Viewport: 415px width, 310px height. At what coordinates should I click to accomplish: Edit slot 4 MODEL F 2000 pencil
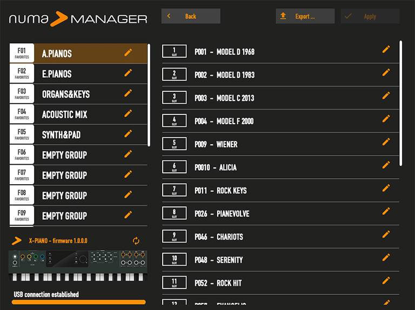(x=386, y=119)
